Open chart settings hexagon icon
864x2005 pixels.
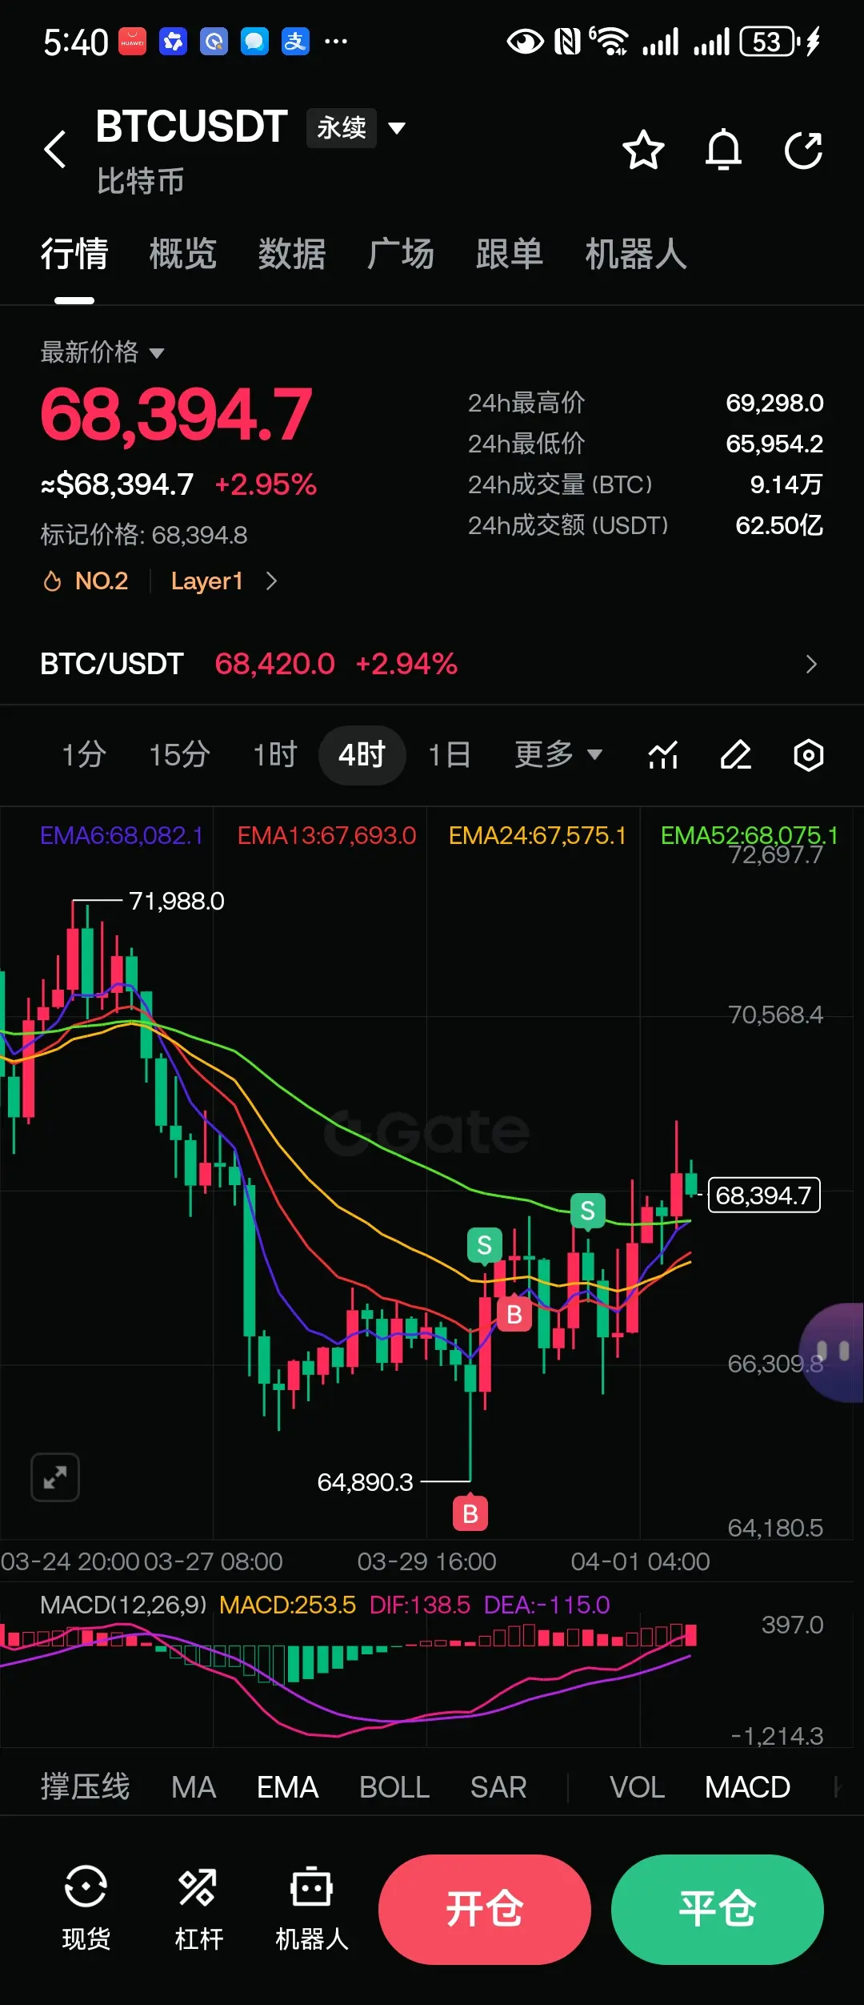(x=808, y=754)
